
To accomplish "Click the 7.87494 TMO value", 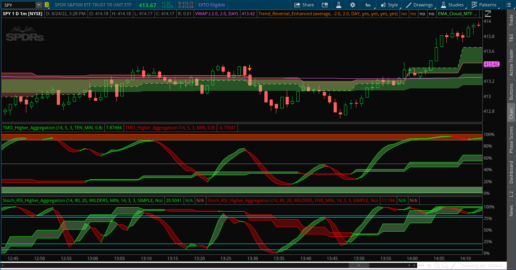I will coord(113,128).
